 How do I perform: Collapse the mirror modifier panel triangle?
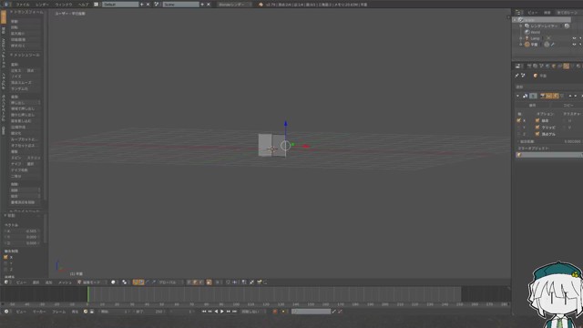pyautogui.click(x=517, y=96)
